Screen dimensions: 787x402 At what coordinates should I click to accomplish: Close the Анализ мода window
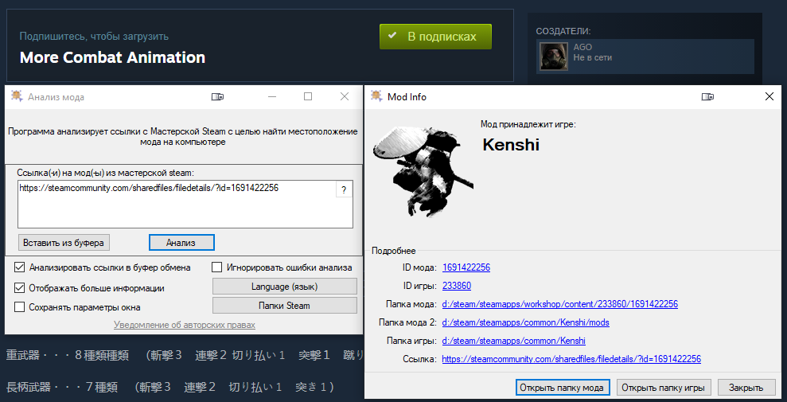click(345, 97)
